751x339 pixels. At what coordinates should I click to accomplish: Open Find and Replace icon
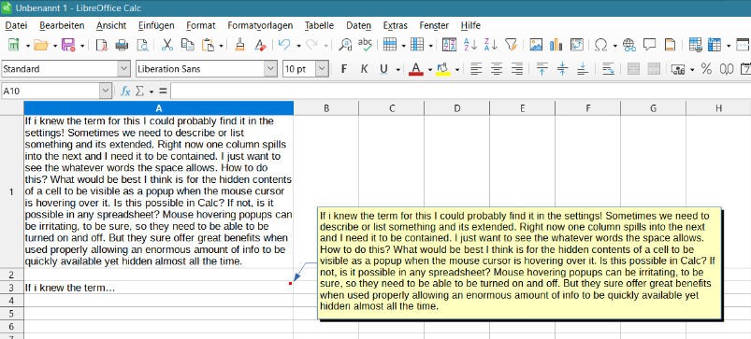tap(345, 45)
